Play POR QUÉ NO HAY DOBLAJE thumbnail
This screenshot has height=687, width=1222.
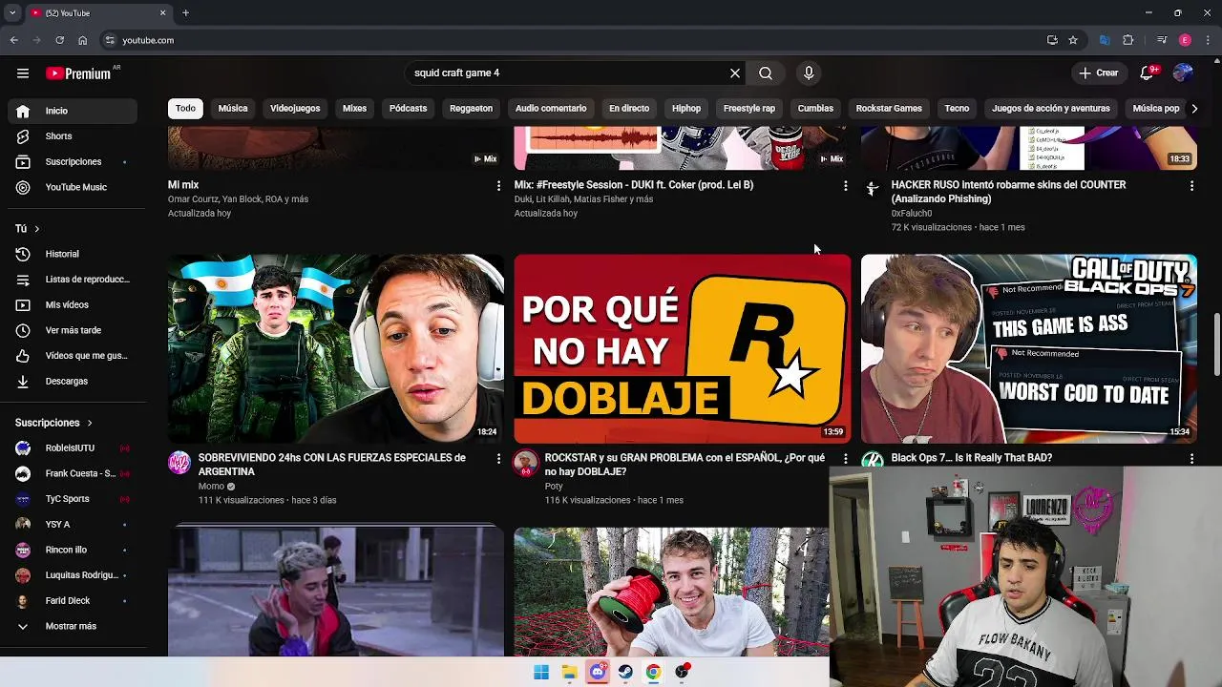click(x=683, y=348)
